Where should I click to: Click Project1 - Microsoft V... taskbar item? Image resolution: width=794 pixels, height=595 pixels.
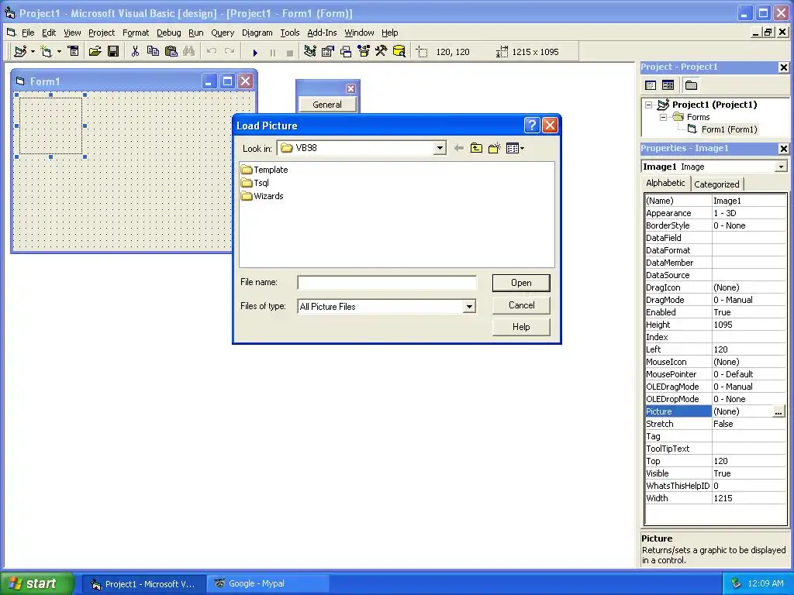coord(143,584)
